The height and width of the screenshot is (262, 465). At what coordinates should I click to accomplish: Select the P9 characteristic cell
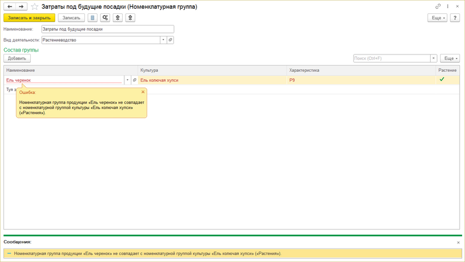361,80
